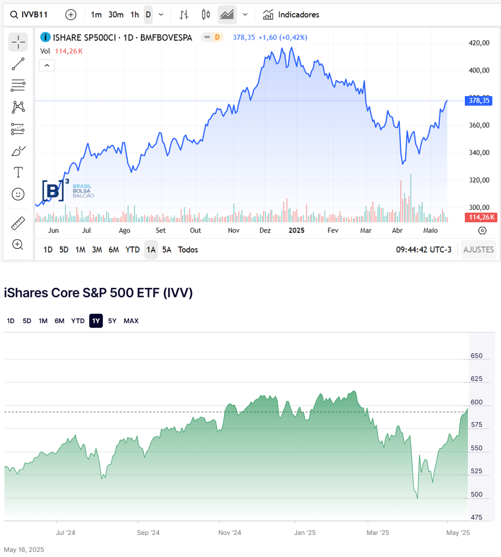Click the AJUSTES button
Screen dimensions: 501x557
[x=478, y=249]
